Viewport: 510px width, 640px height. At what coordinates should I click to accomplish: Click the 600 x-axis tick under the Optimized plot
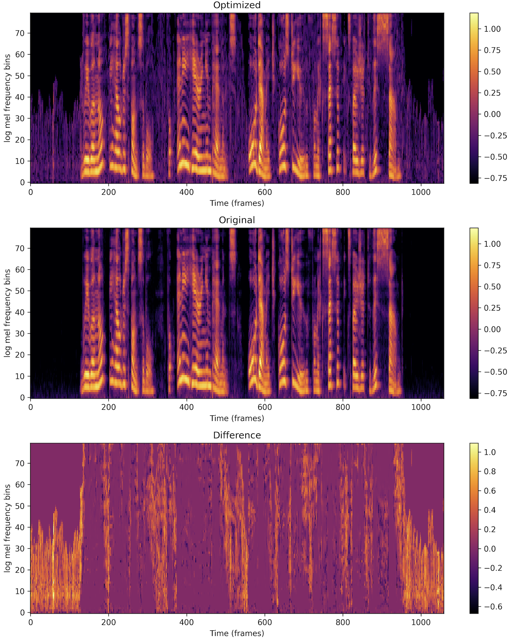[x=265, y=192]
